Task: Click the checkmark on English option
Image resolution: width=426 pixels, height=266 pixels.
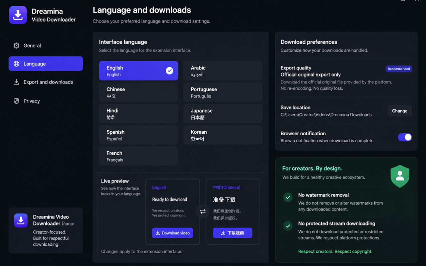Action: 169,70
